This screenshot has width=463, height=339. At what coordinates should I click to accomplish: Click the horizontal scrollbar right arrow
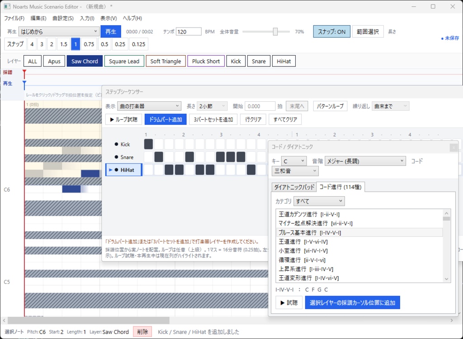tap(452, 320)
